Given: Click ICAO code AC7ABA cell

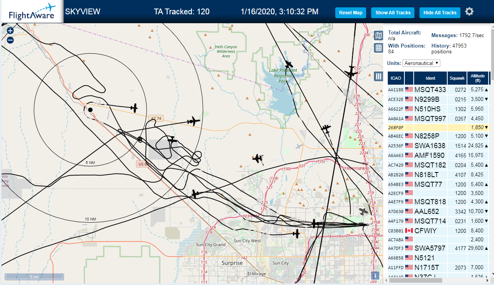Looking at the screenshot, I should 396,240.
